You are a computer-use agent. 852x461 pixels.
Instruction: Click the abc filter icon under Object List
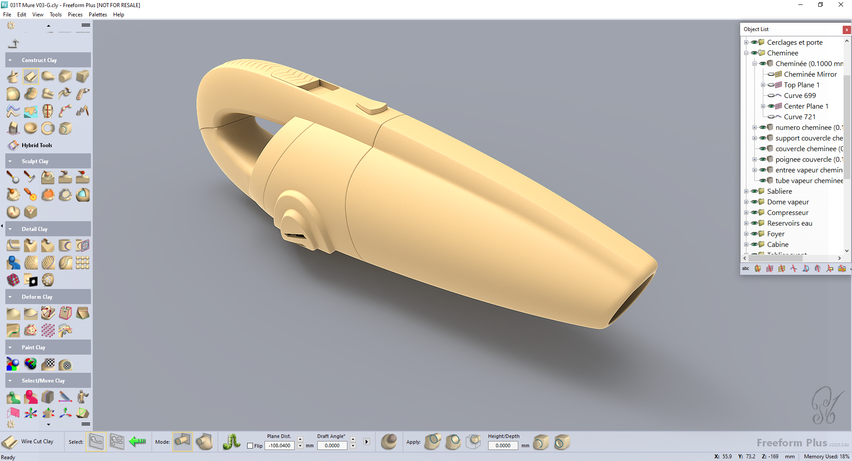(745, 269)
